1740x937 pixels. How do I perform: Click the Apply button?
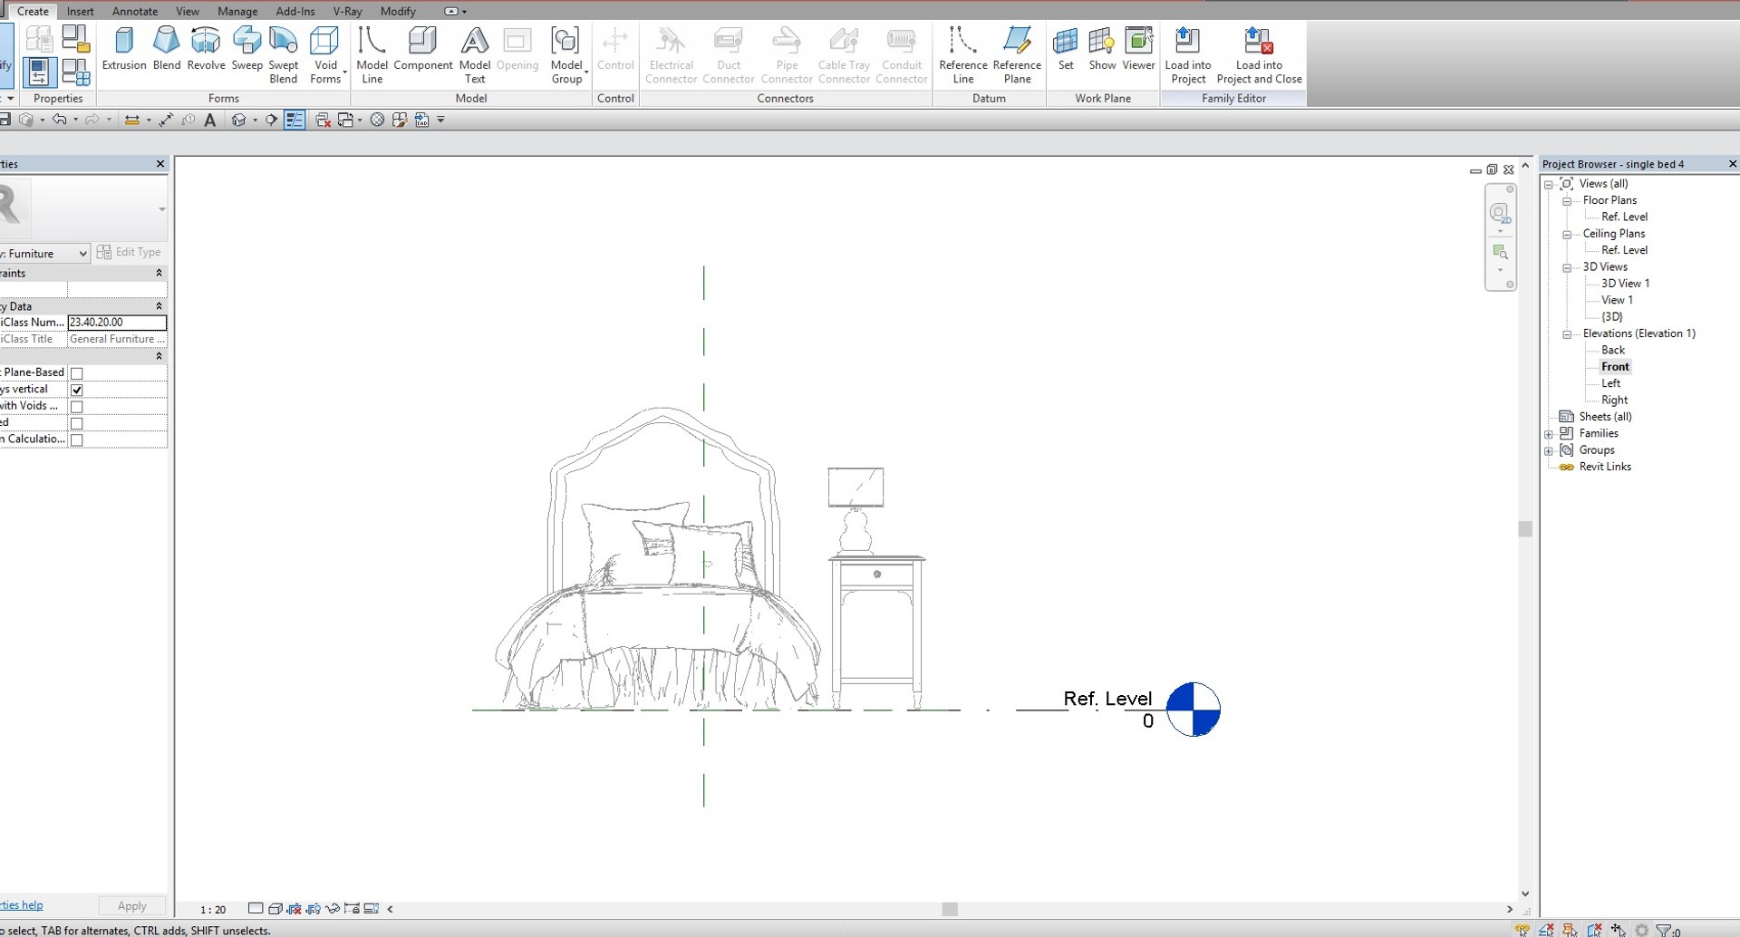[x=131, y=905]
